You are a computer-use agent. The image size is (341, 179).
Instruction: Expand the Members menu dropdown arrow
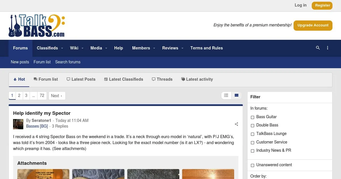pos(154,48)
